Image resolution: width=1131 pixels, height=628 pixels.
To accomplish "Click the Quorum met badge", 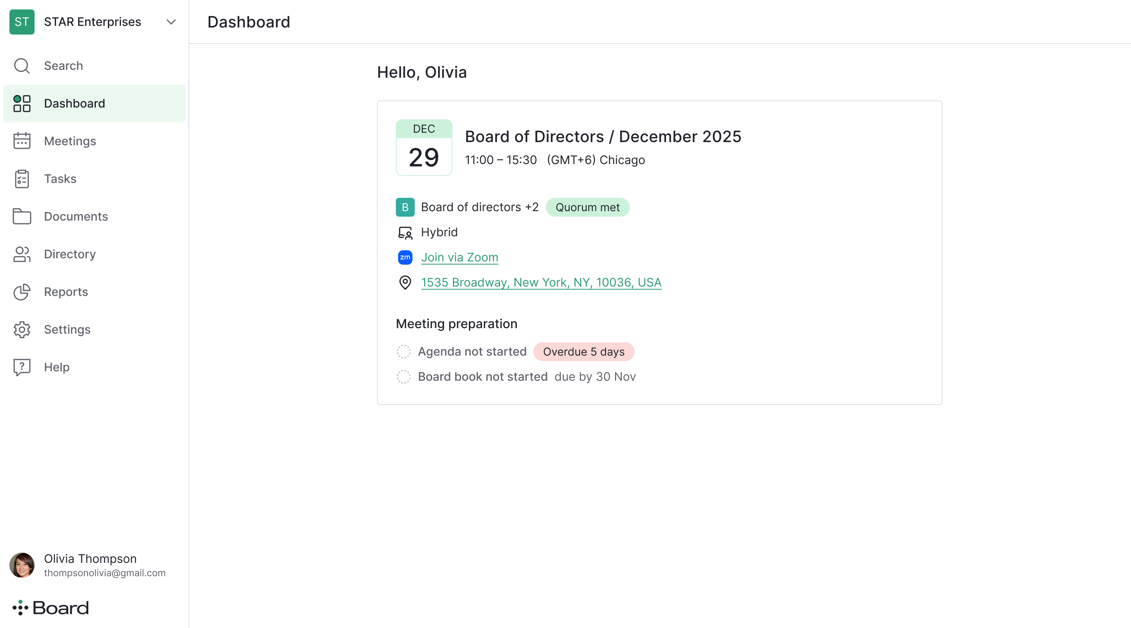I will point(587,207).
